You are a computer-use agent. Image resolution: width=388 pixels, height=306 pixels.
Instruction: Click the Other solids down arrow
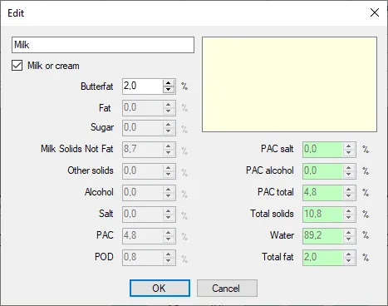pyautogui.click(x=169, y=174)
